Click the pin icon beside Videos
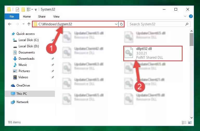Image resolution: width=200 pixels, height=131 pixels. pyautogui.click(x=53, y=77)
